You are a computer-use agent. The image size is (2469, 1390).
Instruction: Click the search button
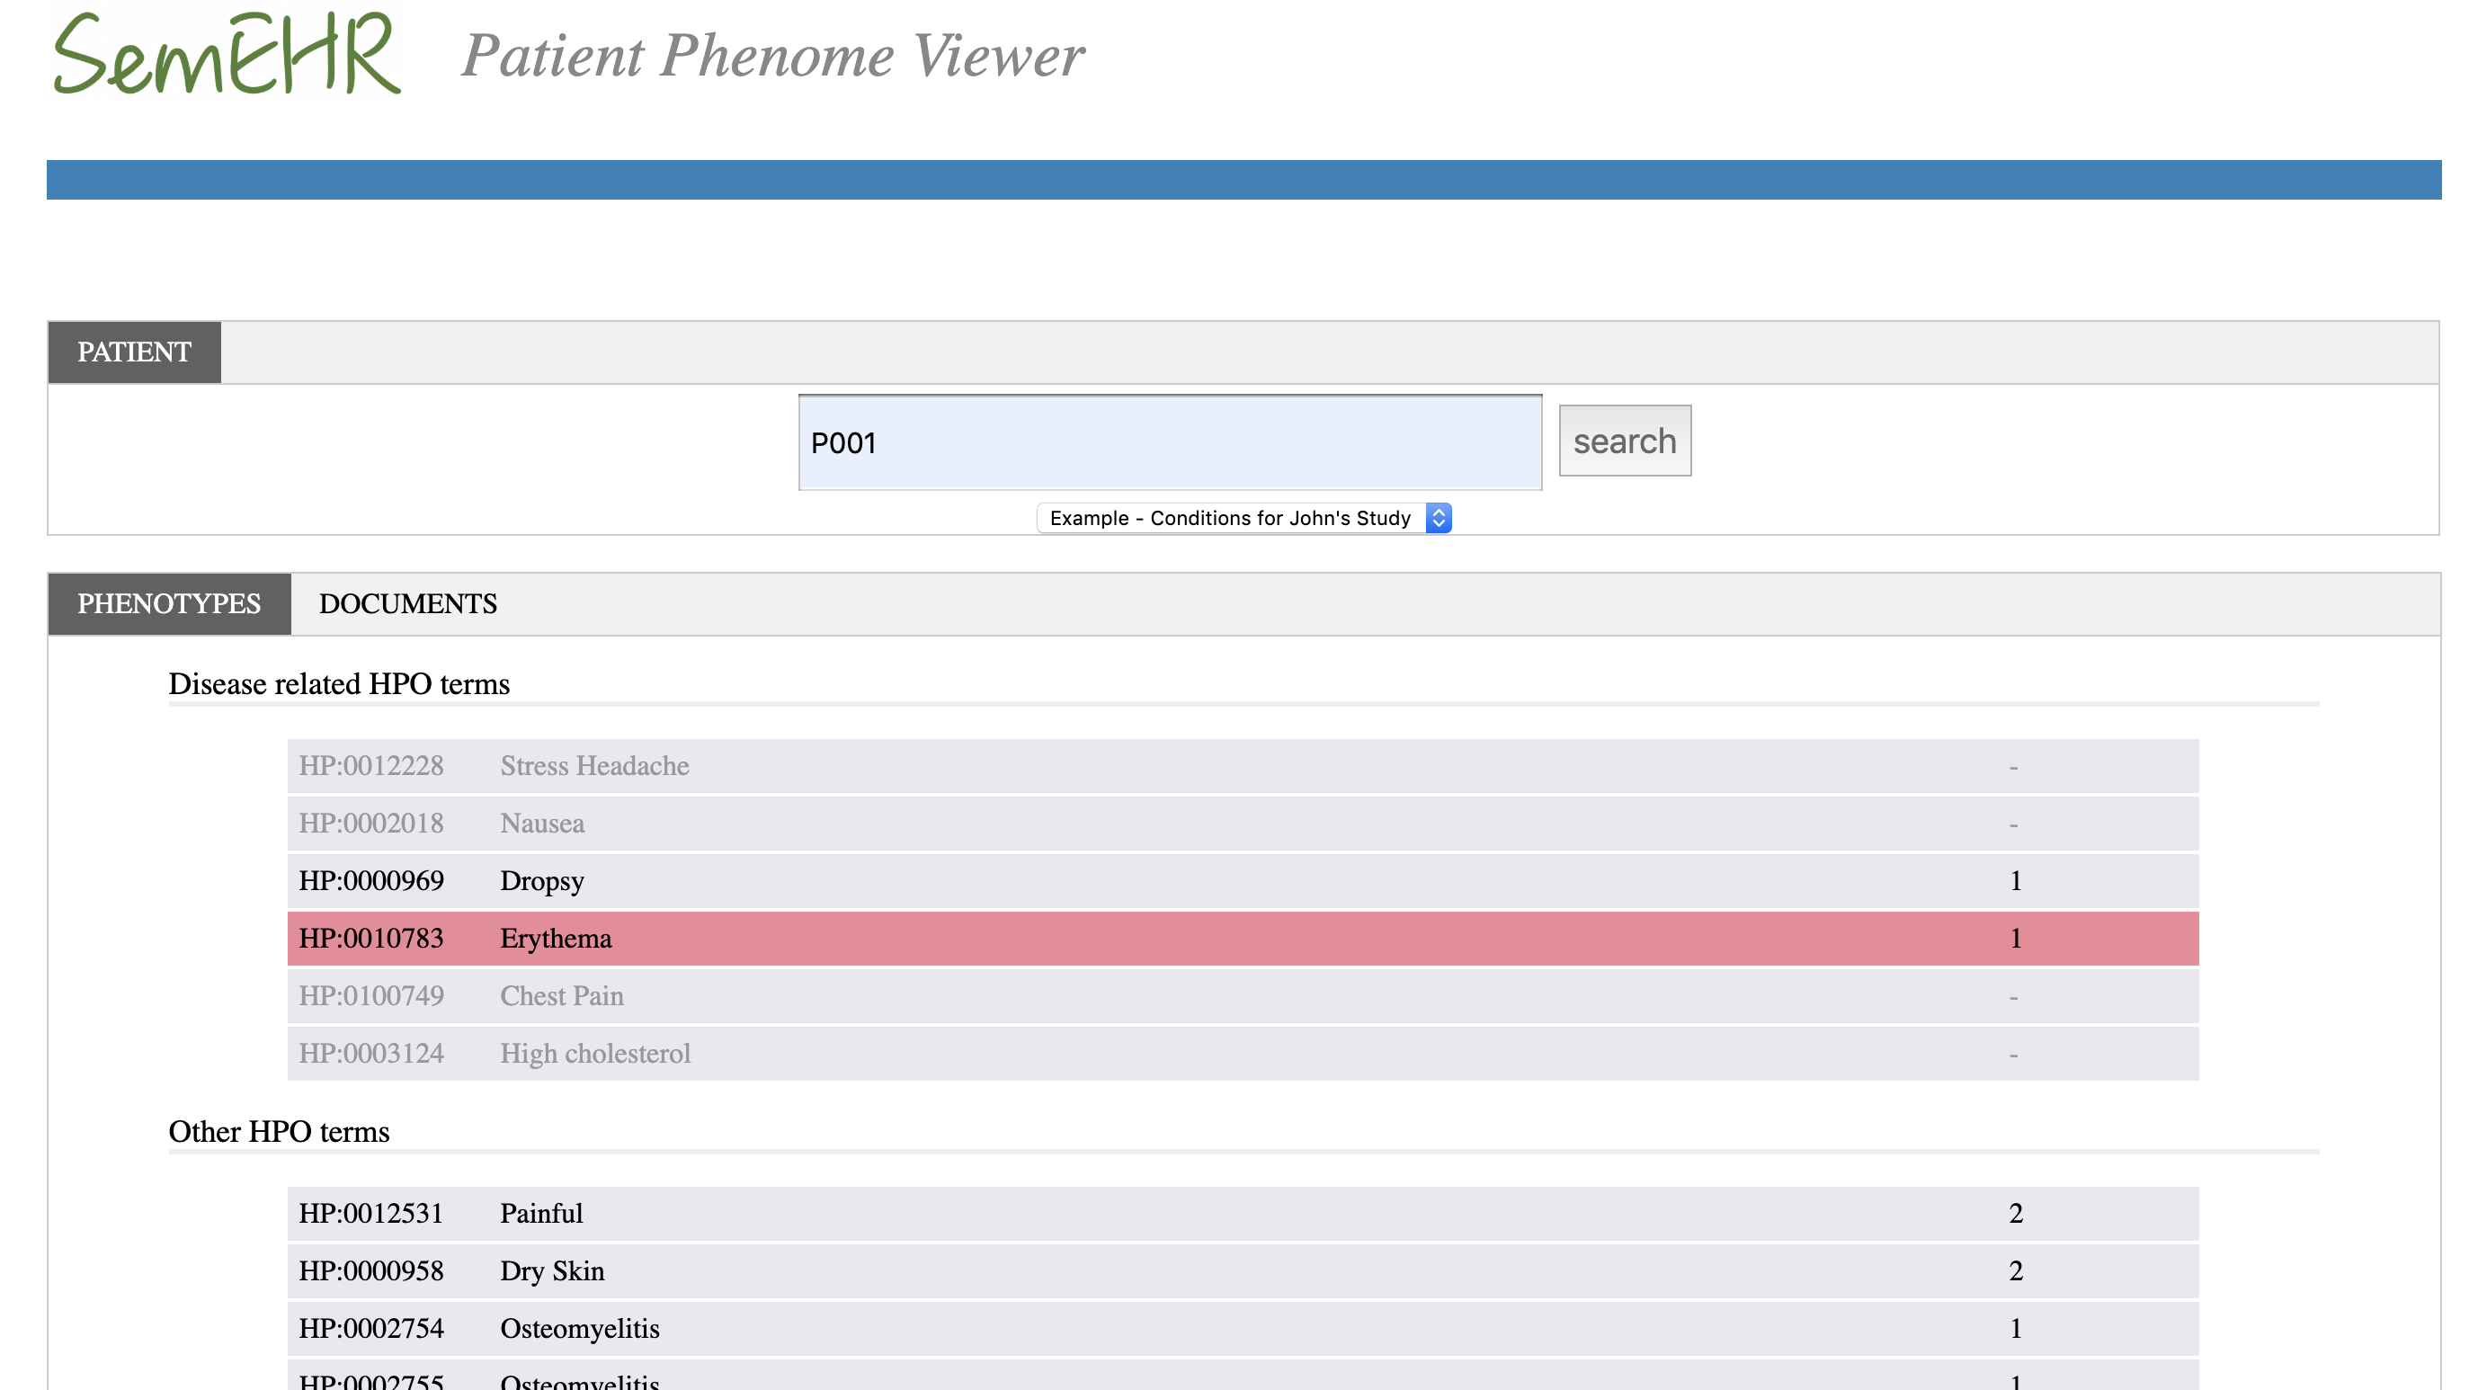(1624, 441)
